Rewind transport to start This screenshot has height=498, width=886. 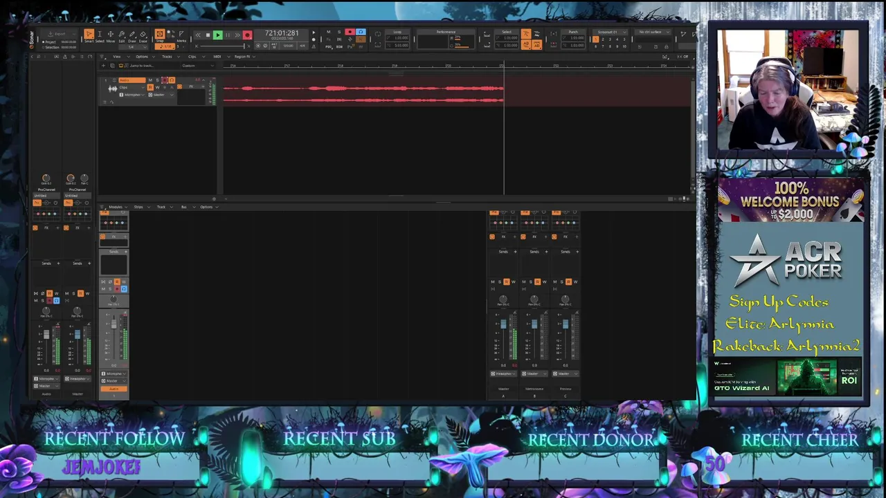pos(198,35)
